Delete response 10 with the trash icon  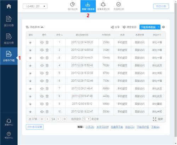pos(47,112)
